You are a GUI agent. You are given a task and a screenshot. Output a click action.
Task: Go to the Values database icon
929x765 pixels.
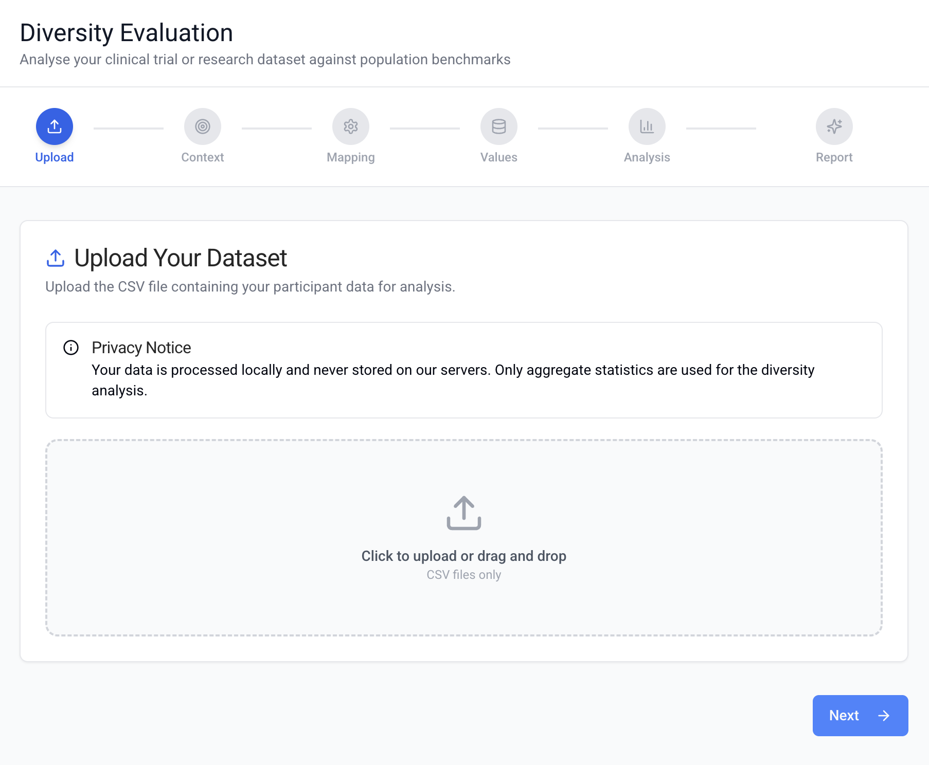tap(499, 126)
